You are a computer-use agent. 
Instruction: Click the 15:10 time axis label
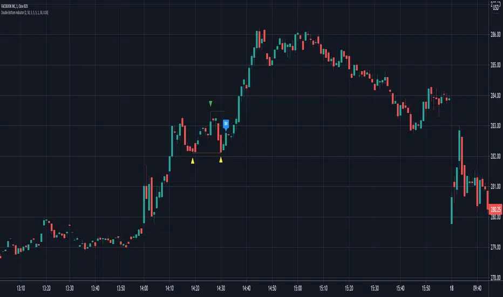323,288
